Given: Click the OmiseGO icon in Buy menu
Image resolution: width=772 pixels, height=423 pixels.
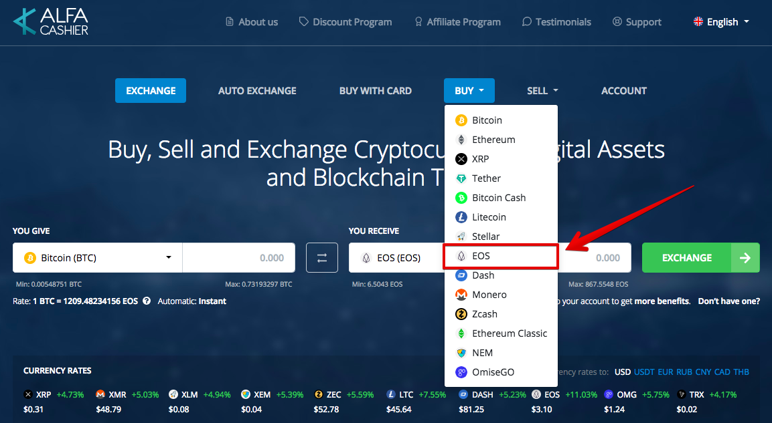Looking at the screenshot, I should [461, 372].
